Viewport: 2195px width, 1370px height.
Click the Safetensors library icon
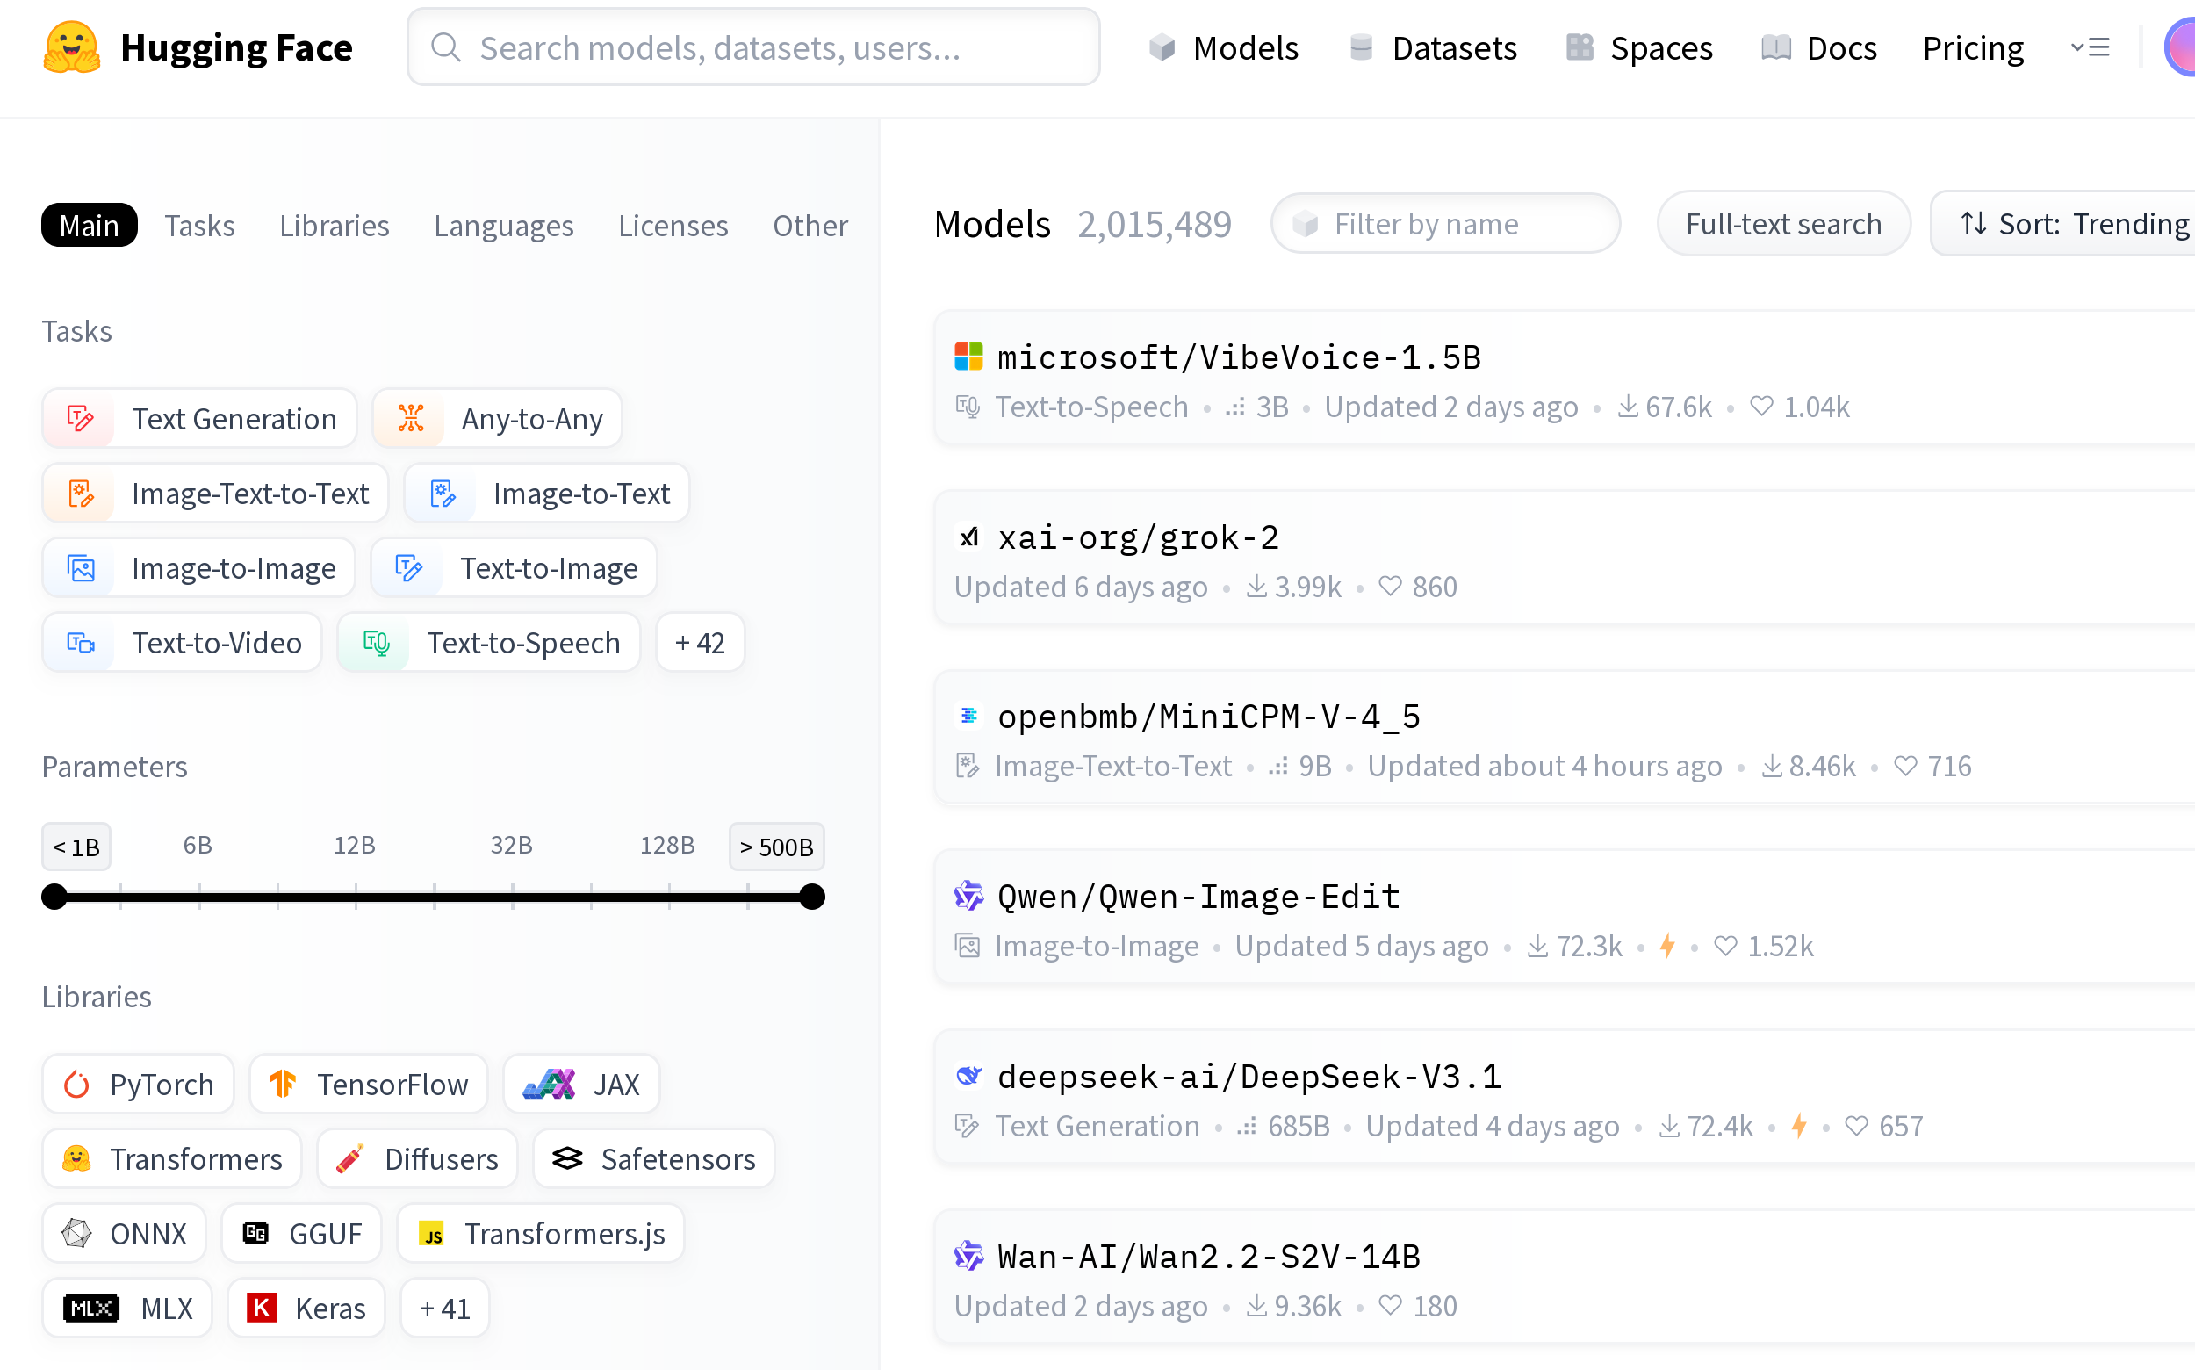coord(567,1159)
